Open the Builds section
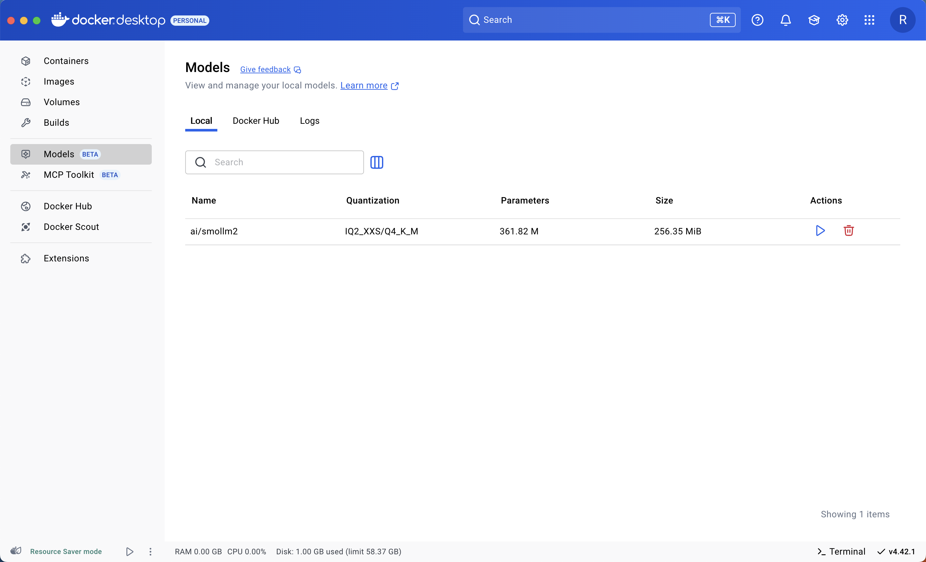The image size is (926, 562). click(x=81, y=122)
